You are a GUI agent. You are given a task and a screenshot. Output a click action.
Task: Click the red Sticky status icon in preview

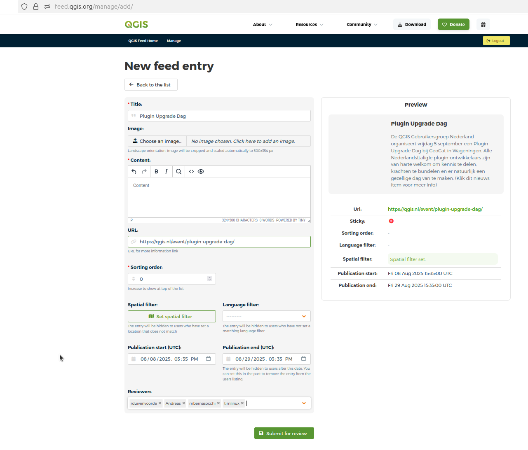pyautogui.click(x=391, y=221)
